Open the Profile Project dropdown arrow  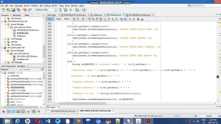click(87, 10)
